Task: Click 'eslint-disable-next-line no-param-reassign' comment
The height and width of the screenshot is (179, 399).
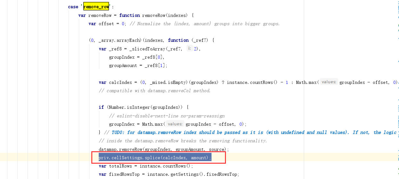Action: click(x=167, y=116)
